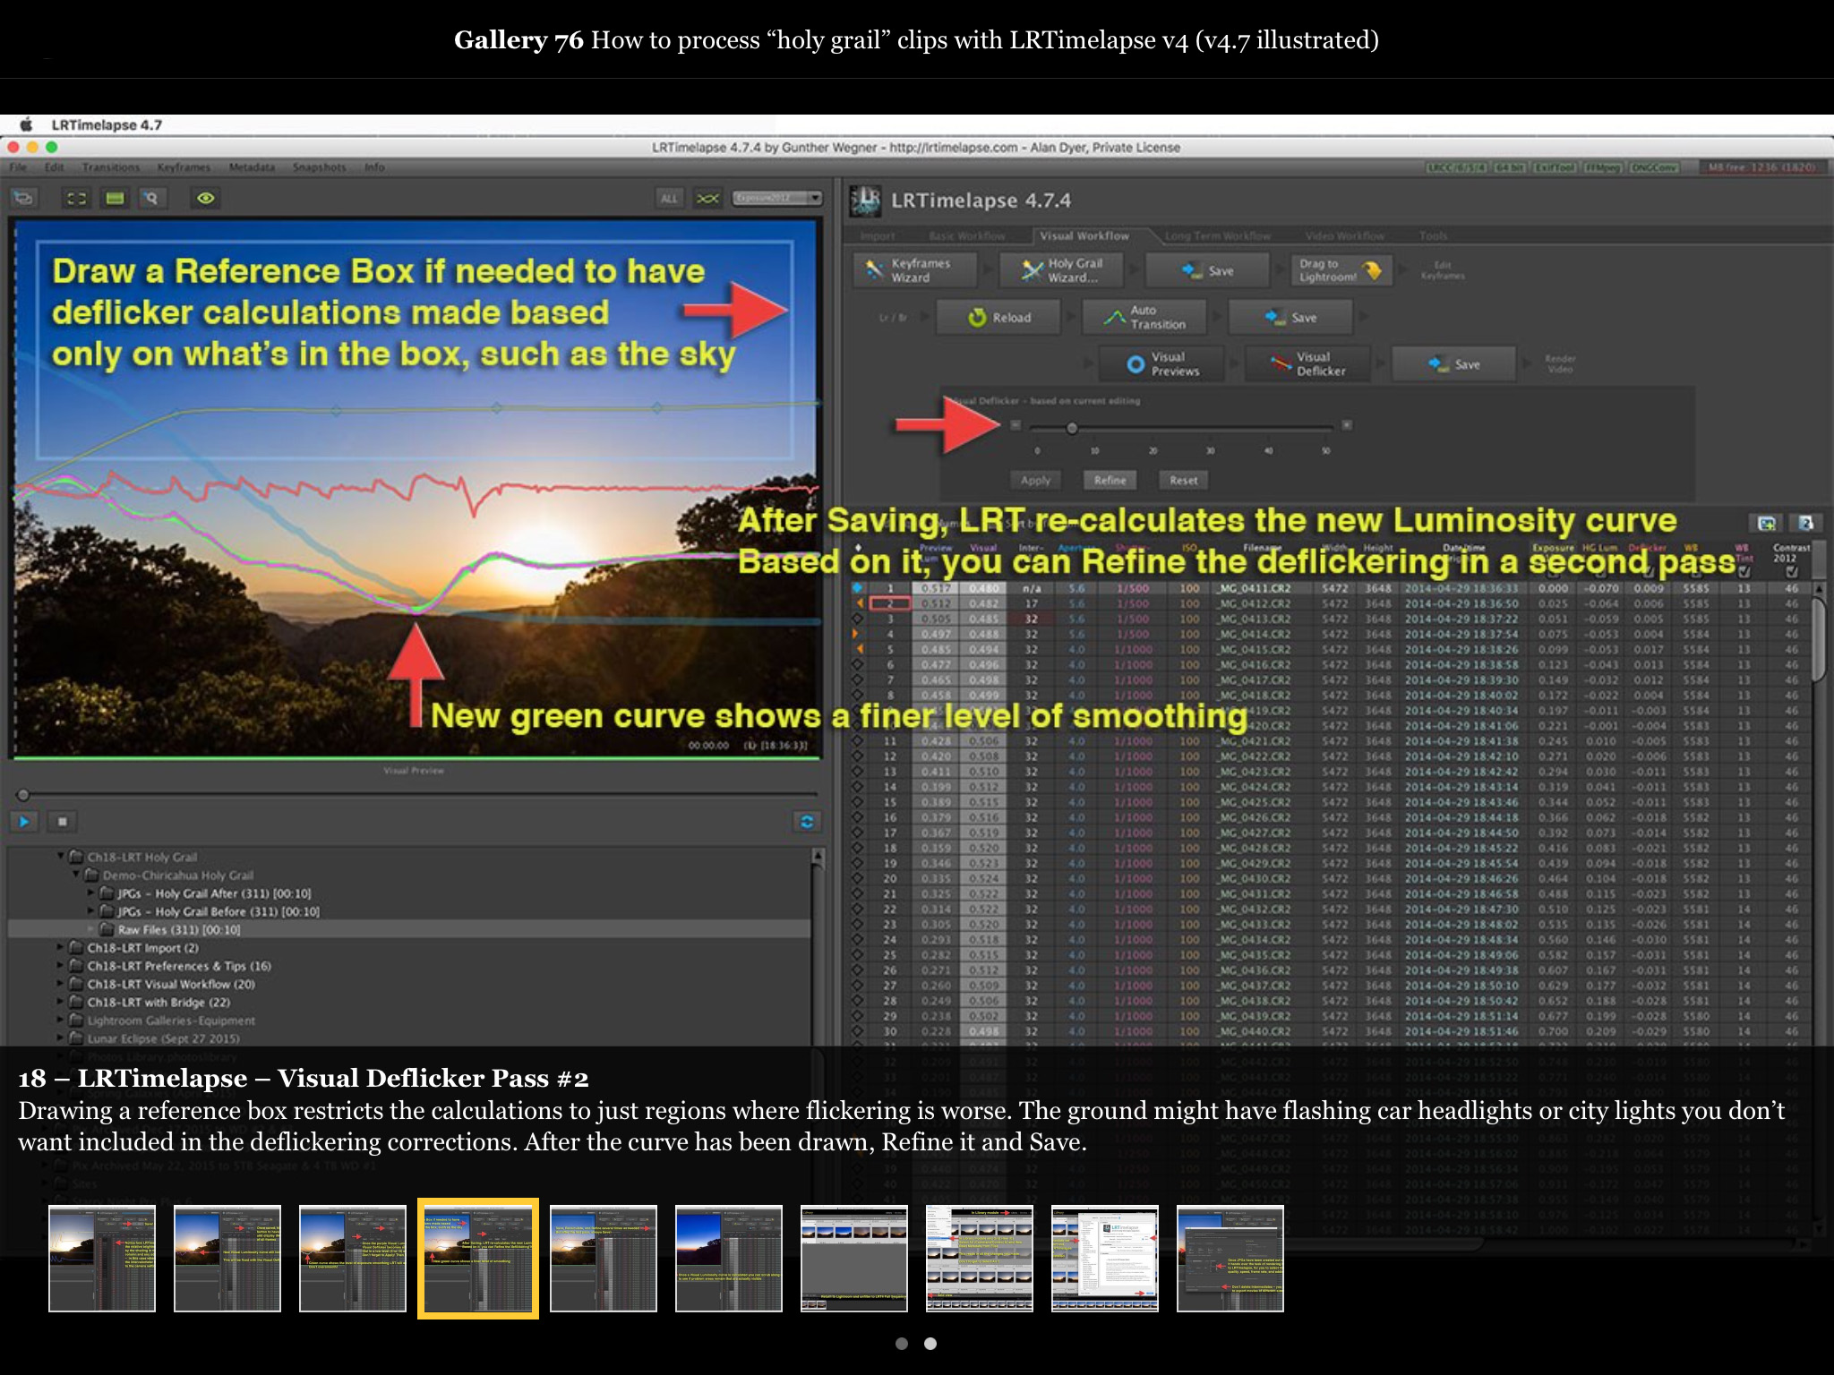Collapse the Ch18-LRT Holy Grail folder

(62, 857)
